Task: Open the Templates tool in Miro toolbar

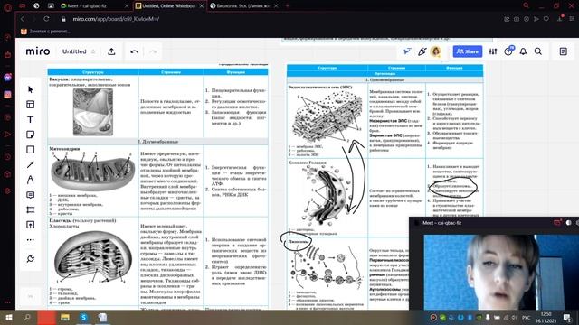Action: point(31,105)
